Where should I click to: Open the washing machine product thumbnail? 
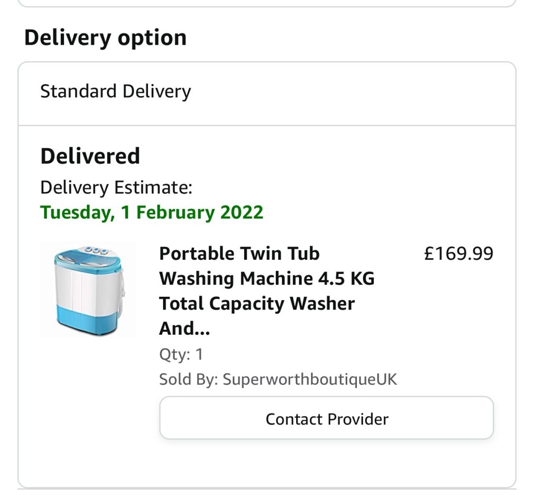tap(88, 290)
